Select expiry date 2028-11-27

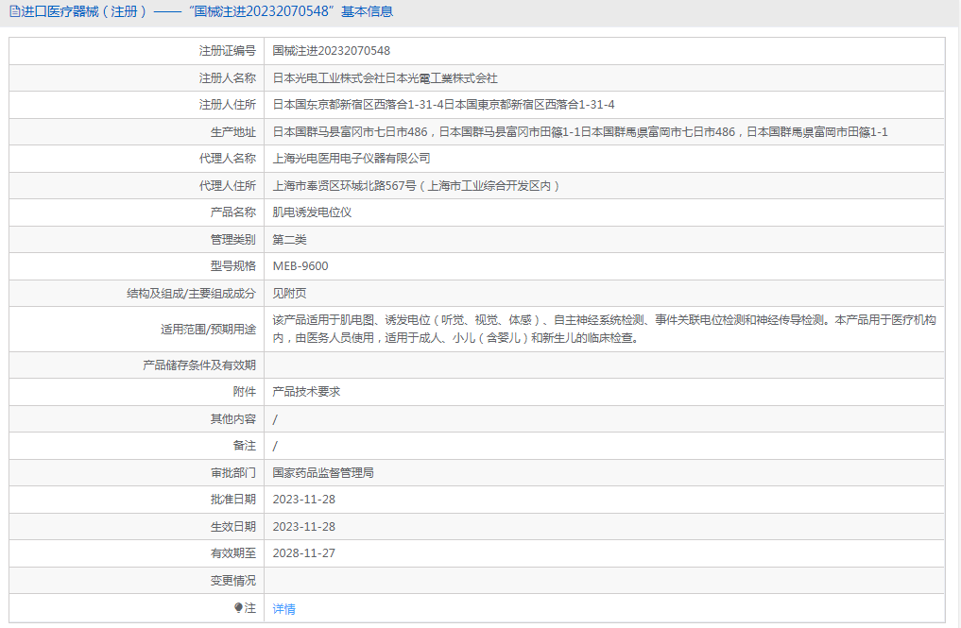pyautogui.click(x=304, y=553)
